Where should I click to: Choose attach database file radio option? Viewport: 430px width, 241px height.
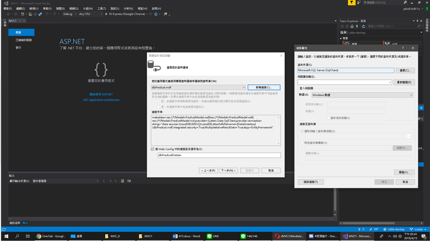(302, 143)
